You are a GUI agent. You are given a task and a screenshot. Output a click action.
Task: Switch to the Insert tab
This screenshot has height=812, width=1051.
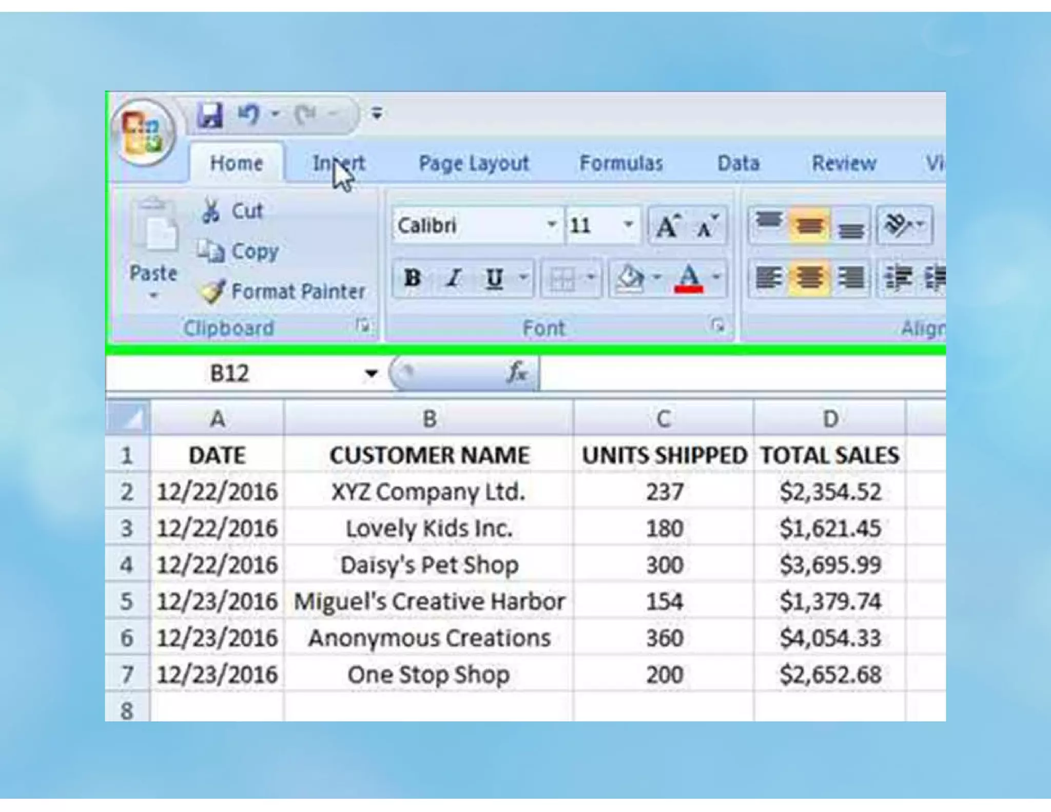339,163
